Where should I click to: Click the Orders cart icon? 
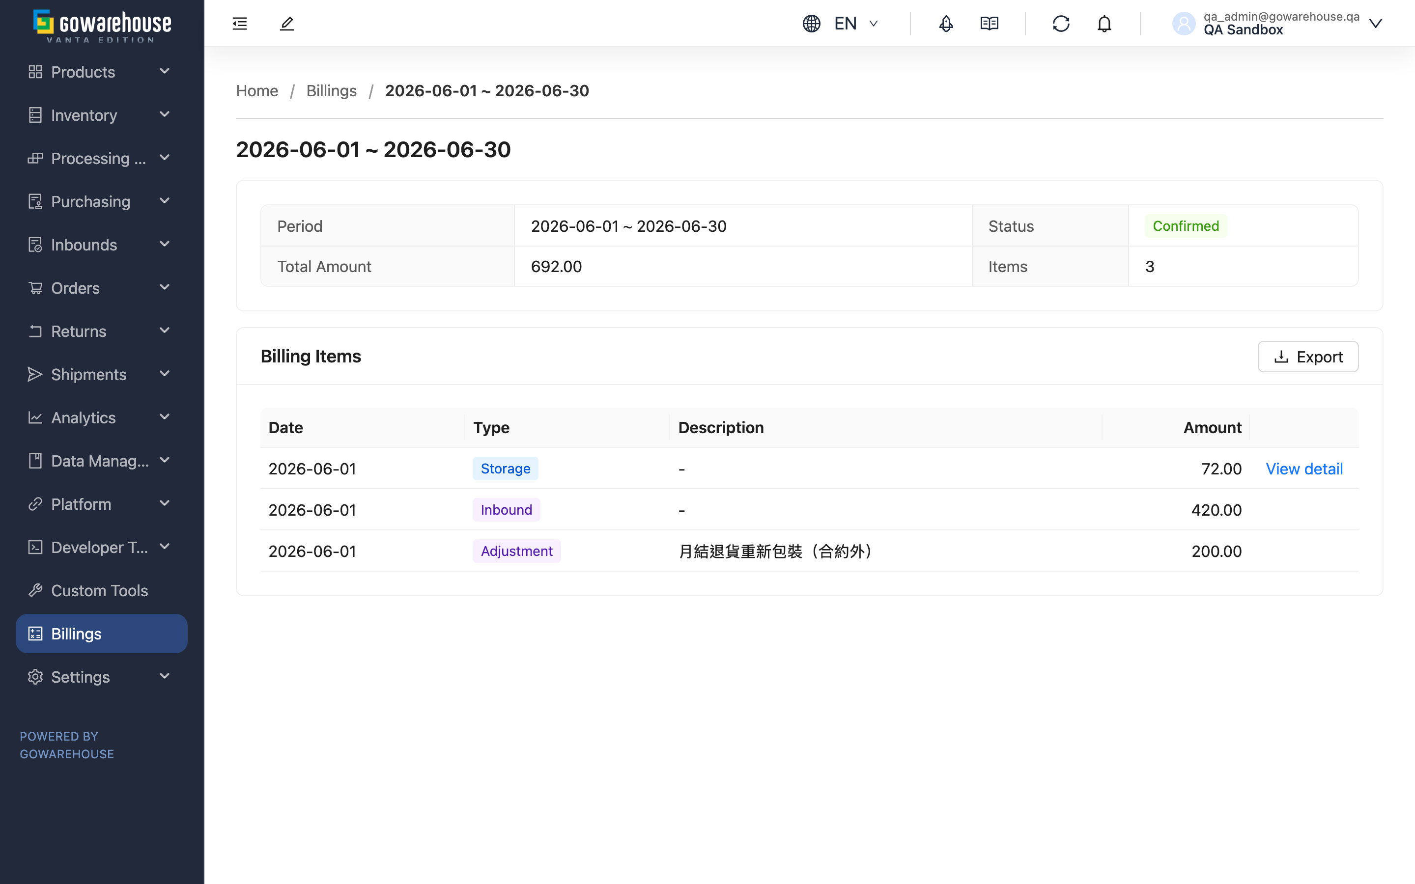coord(35,288)
